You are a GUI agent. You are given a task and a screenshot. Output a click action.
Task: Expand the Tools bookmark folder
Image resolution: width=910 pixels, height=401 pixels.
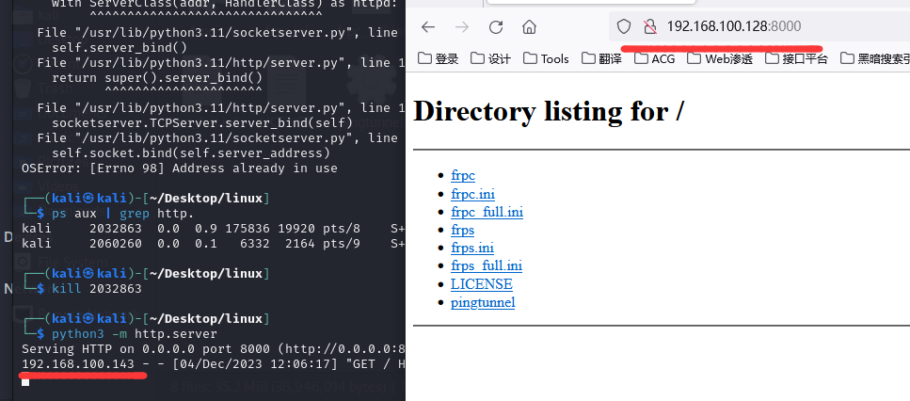546,58
